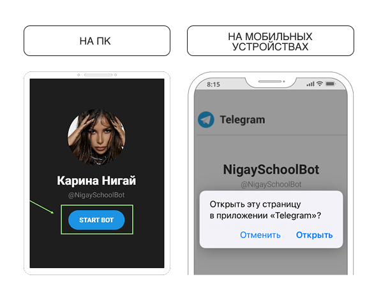Select the НА ПК label box
This screenshot has width=374, height=300.
(x=97, y=41)
